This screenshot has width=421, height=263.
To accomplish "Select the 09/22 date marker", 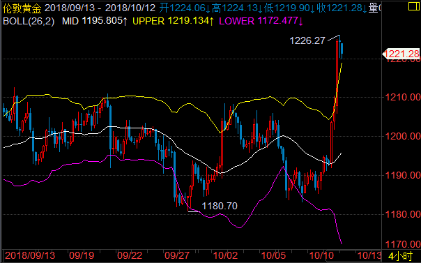I will [x=130, y=255].
